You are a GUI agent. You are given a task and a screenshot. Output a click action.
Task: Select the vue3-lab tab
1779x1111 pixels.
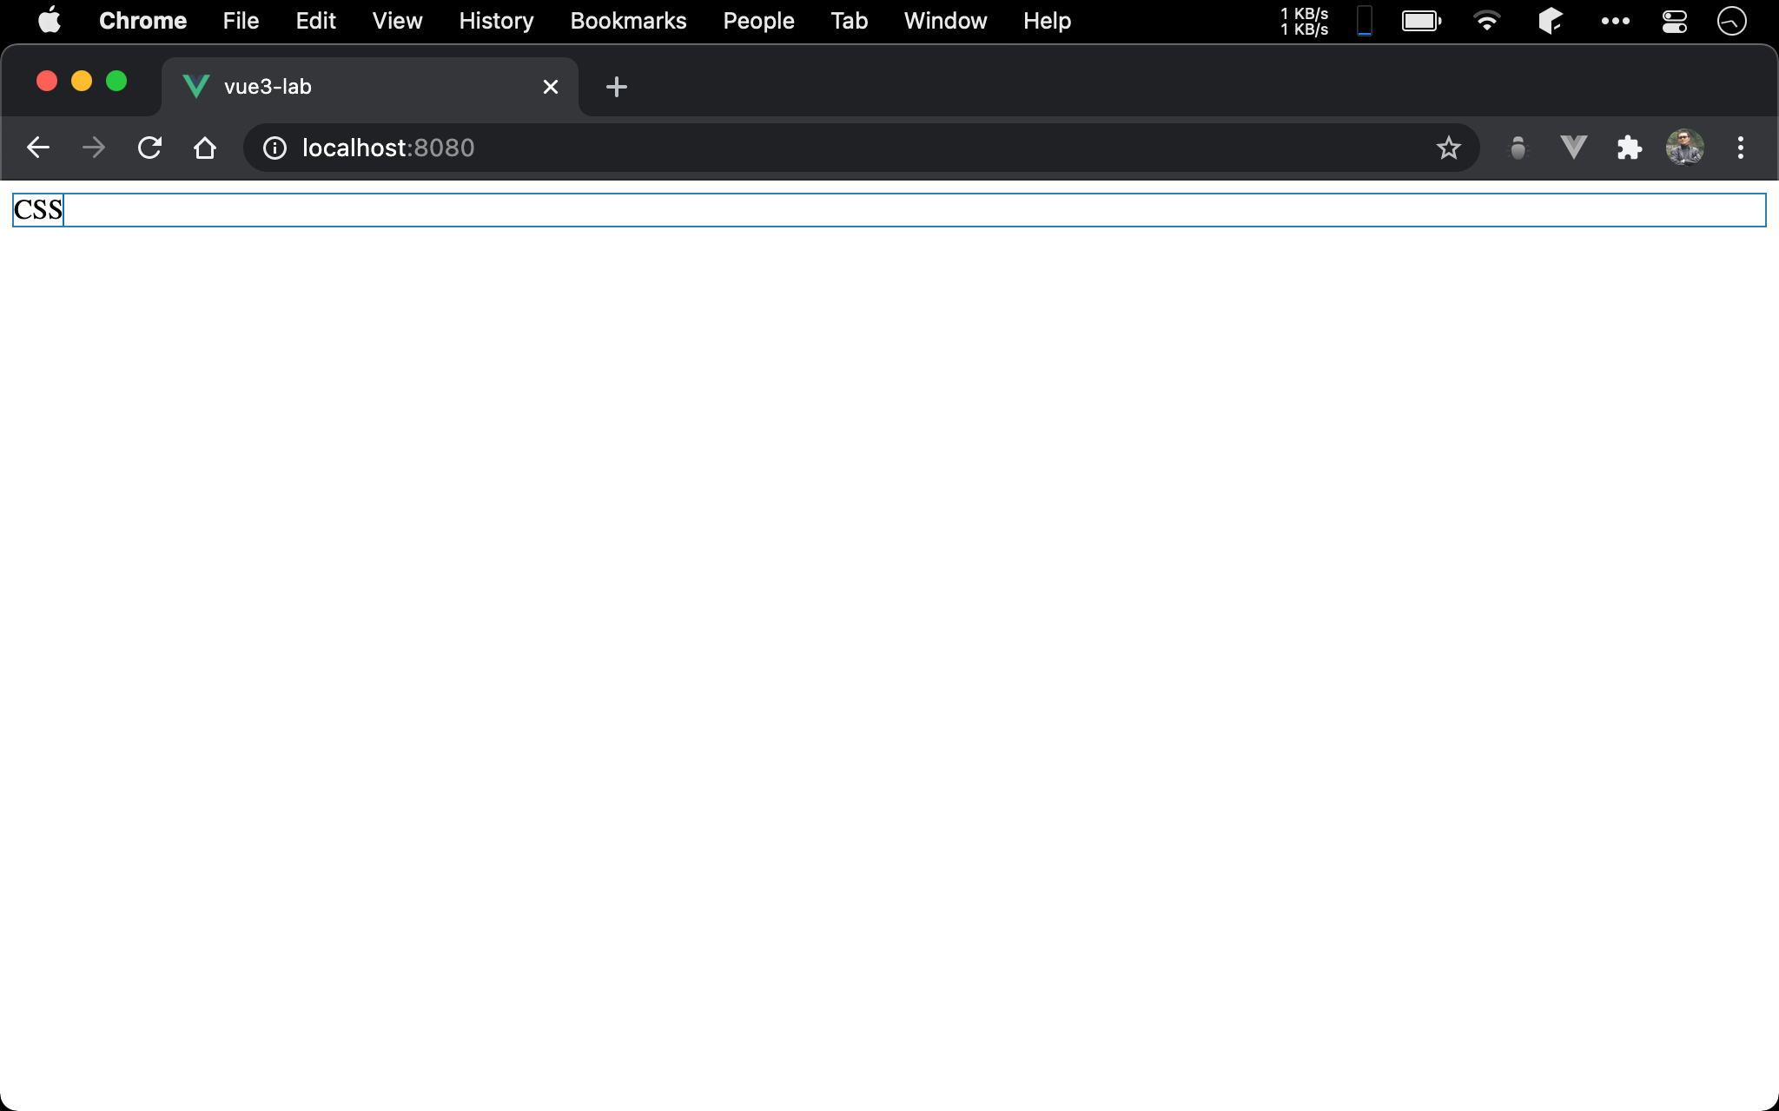click(347, 87)
